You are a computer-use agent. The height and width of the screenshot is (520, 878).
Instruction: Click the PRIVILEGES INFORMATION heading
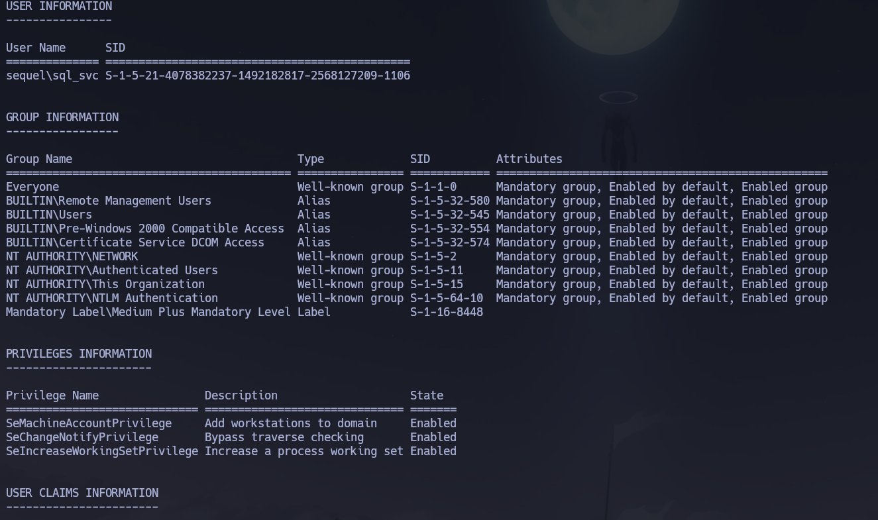pyautogui.click(x=79, y=354)
